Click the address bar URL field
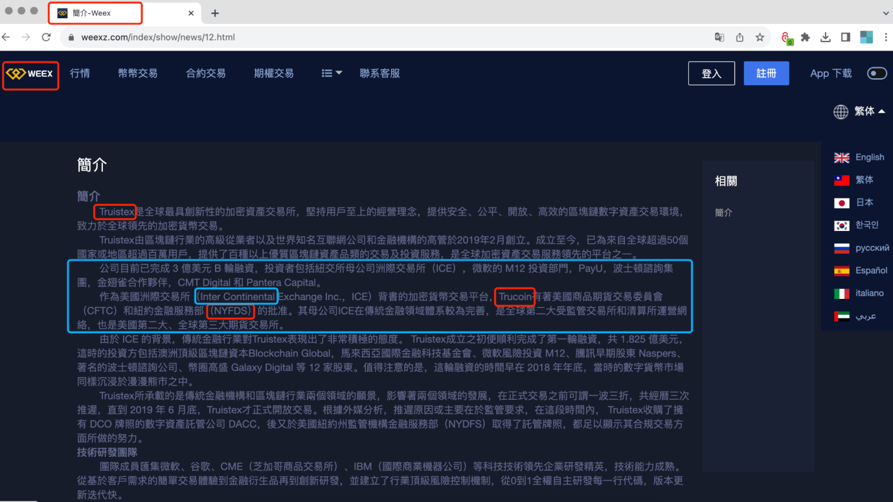The height and width of the screenshot is (502, 893). click(x=194, y=37)
